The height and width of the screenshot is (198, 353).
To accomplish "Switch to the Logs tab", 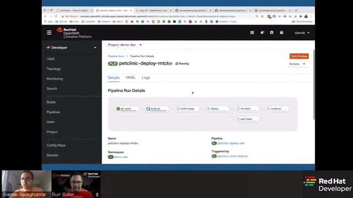I will pyautogui.click(x=146, y=78).
